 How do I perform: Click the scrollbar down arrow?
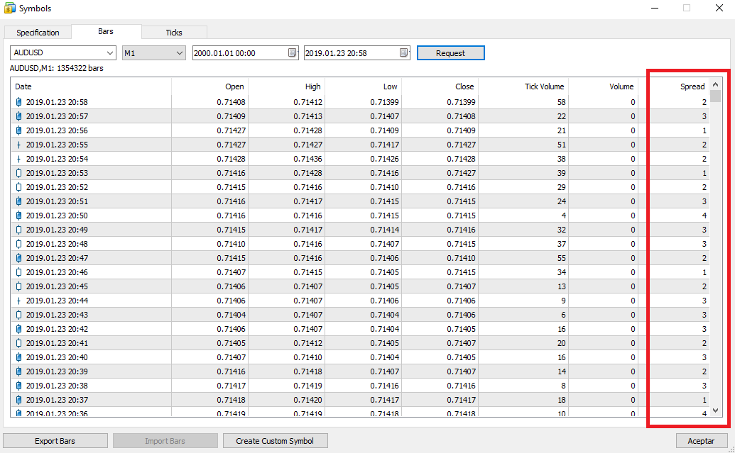click(715, 410)
